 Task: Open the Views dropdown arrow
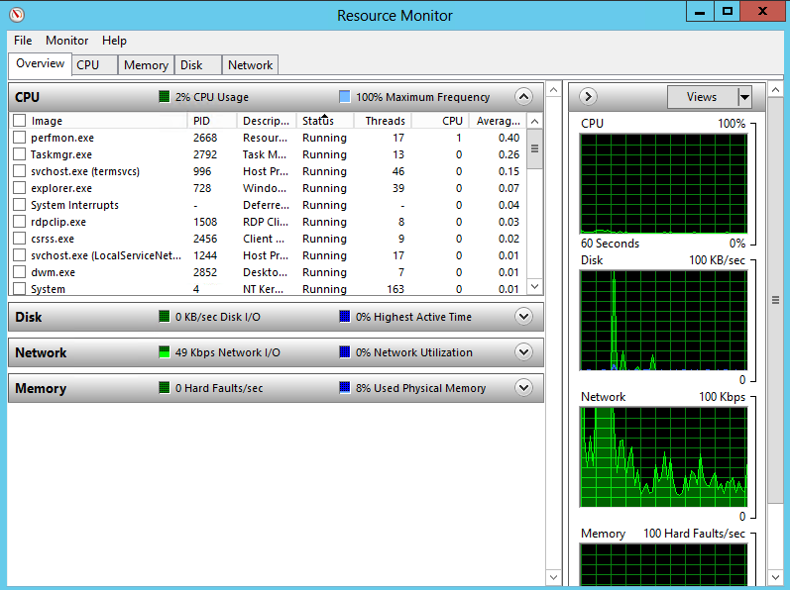[744, 97]
